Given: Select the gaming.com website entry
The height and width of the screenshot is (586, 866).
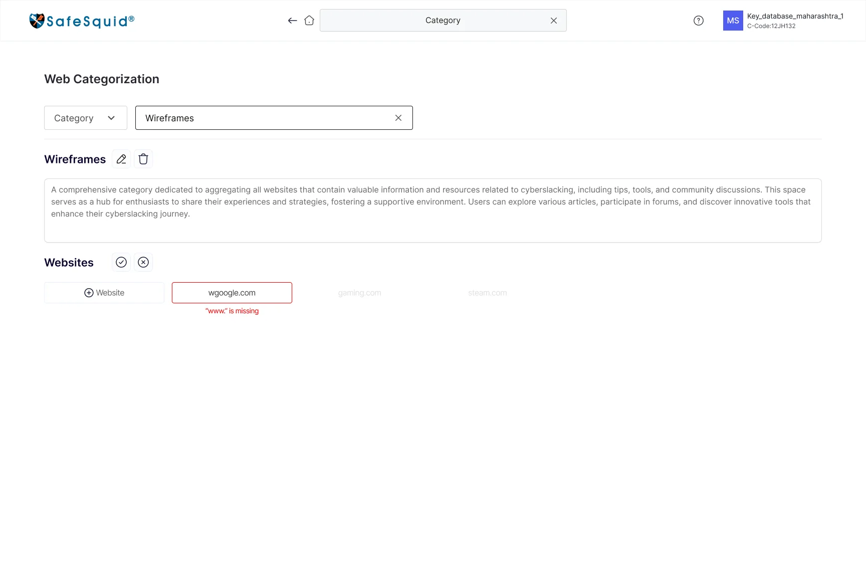Looking at the screenshot, I should [x=360, y=293].
